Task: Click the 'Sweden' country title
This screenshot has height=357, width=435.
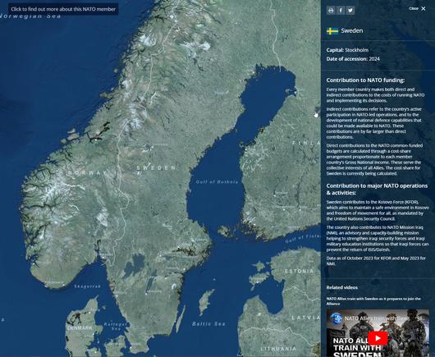Action: coord(352,30)
